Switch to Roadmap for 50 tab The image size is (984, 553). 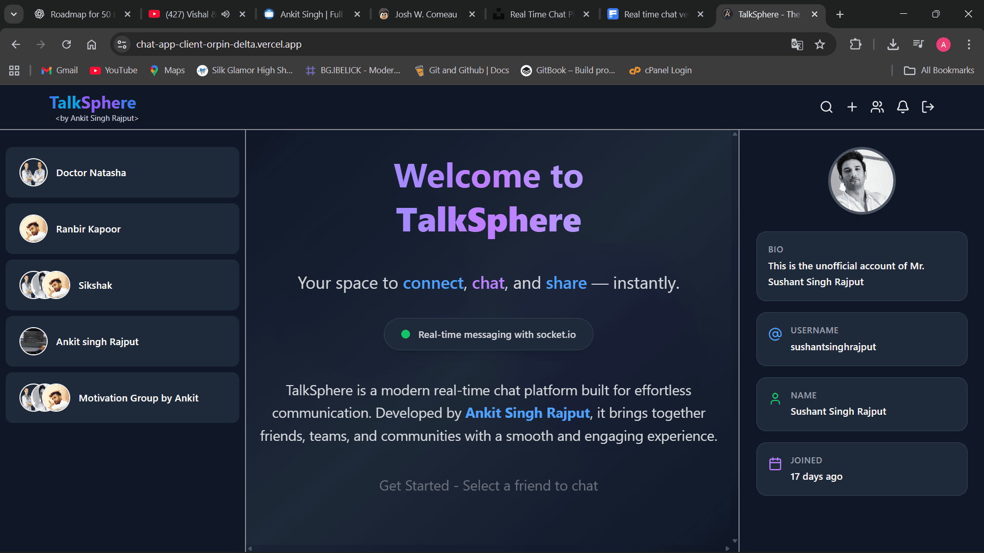pos(80,14)
